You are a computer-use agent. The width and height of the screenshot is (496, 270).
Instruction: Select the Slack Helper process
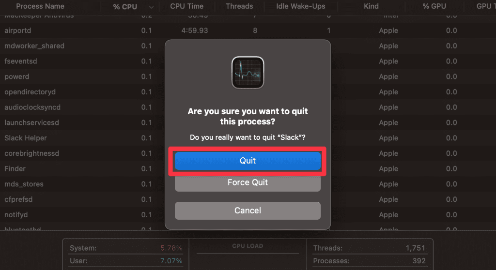(26, 138)
